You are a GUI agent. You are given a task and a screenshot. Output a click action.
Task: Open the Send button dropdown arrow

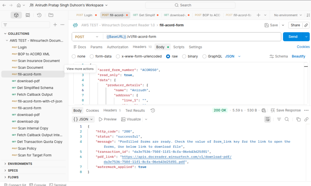pyautogui.click(x=306, y=37)
